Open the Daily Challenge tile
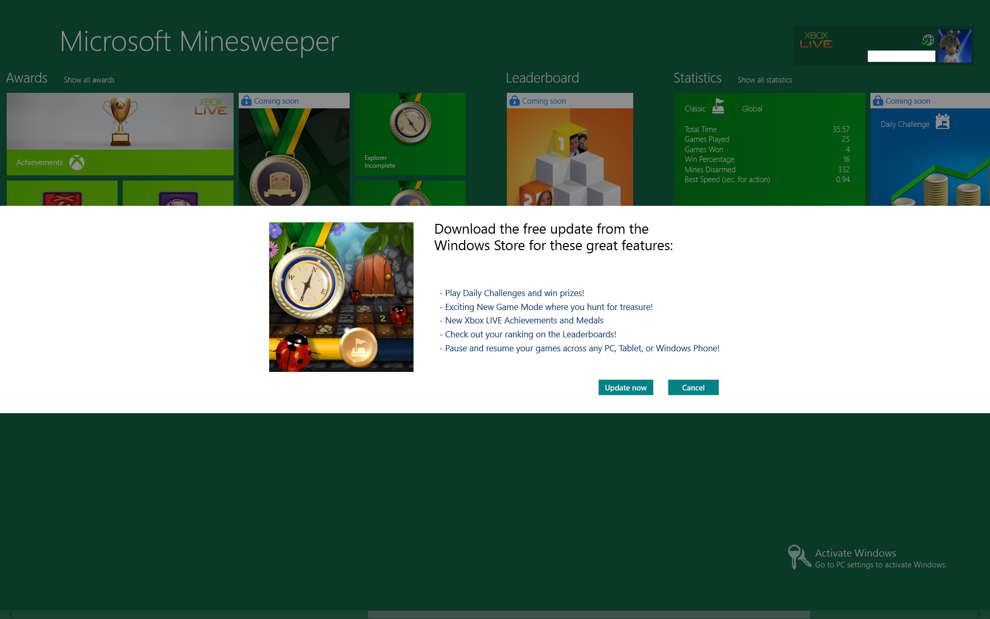Image resolution: width=990 pixels, height=619 pixels. tap(930, 150)
